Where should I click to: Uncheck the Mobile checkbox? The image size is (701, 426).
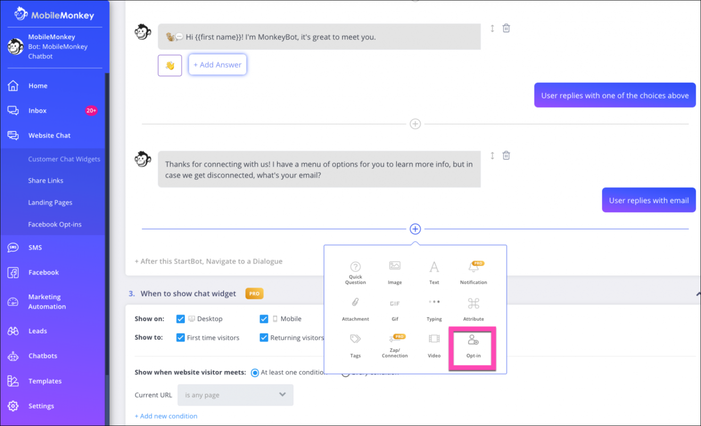tap(264, 319)
